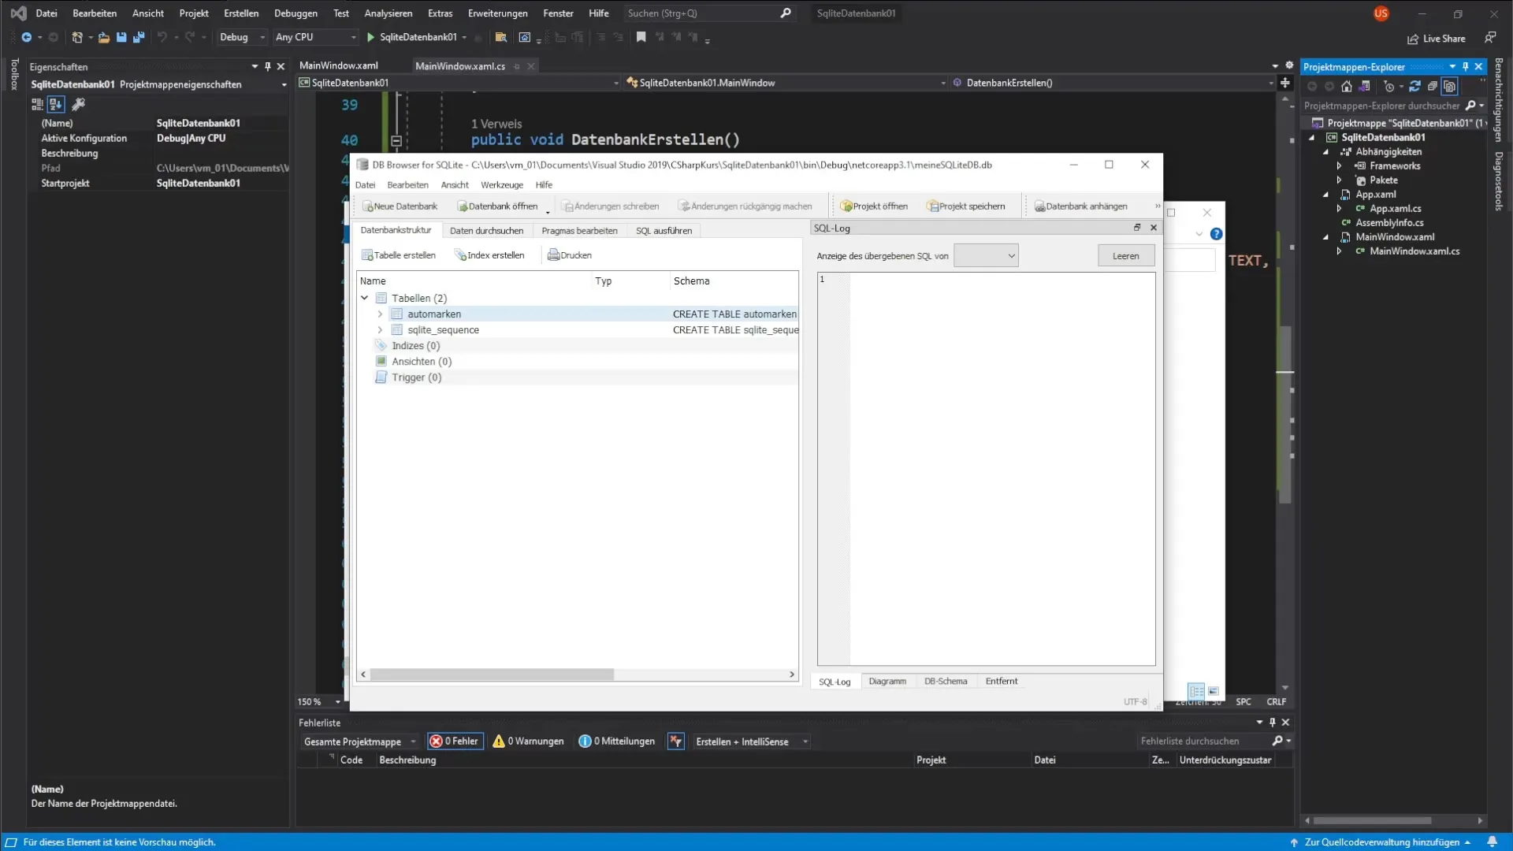Screen dimensions: 1513x851
Task: Click search magnifier in Visual Studio search box
Action: pyautogui.click(x=786, y=13)
